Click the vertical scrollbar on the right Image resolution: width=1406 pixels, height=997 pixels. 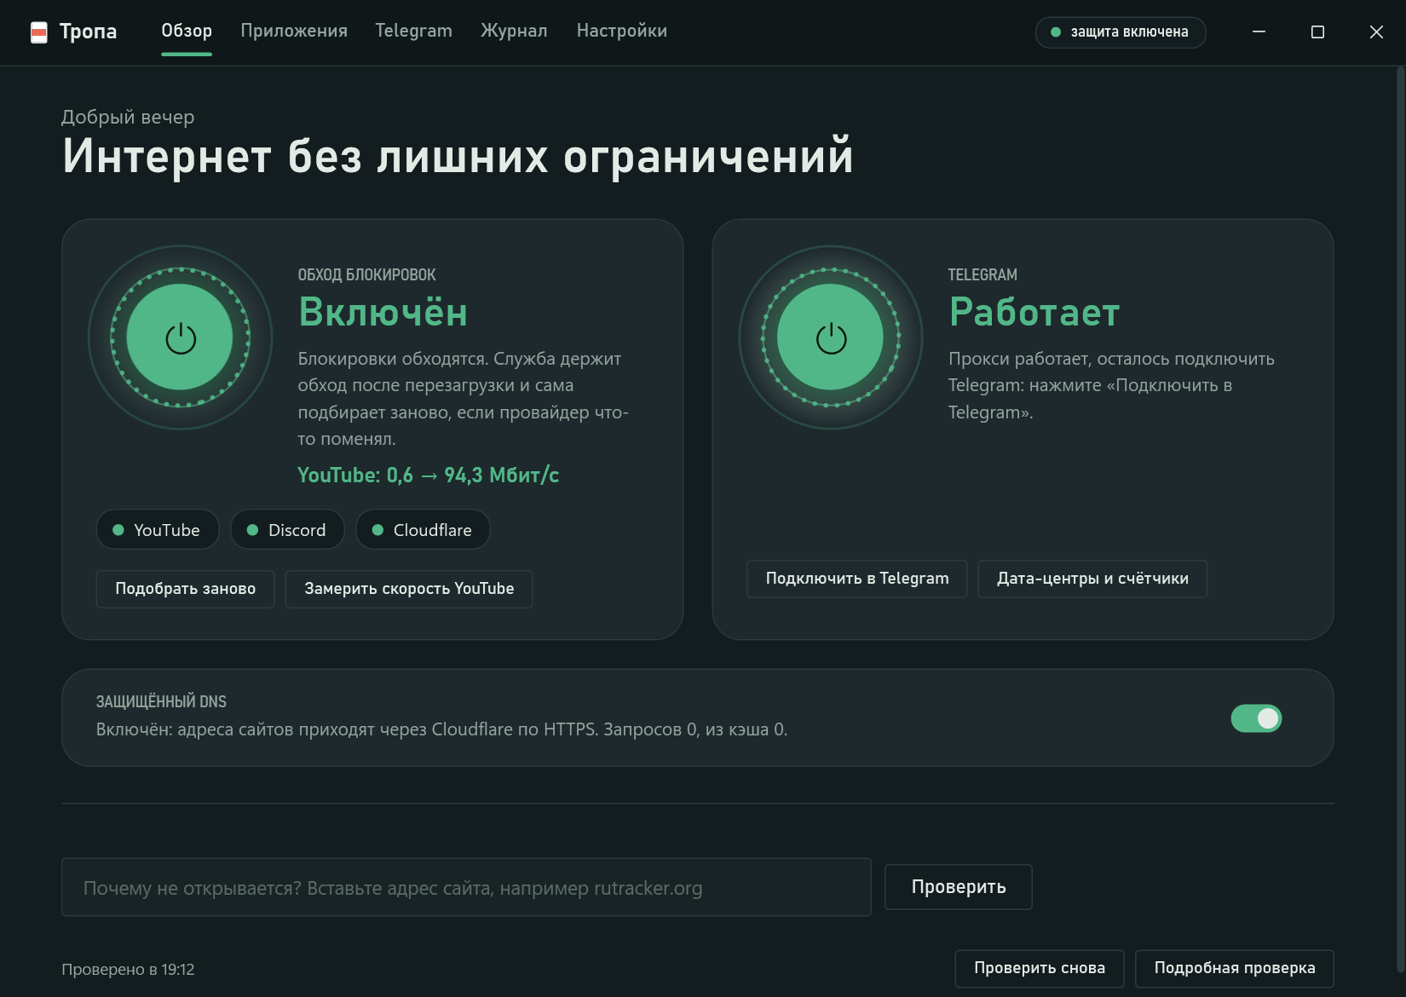[x=1400, y=520]
